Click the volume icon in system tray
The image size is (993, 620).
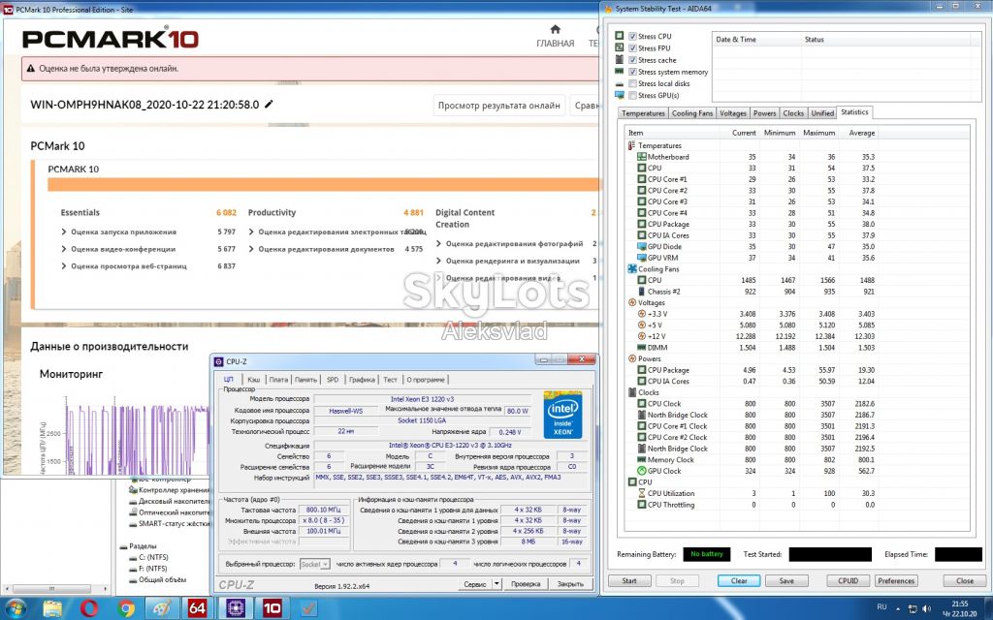click(928, 608)
